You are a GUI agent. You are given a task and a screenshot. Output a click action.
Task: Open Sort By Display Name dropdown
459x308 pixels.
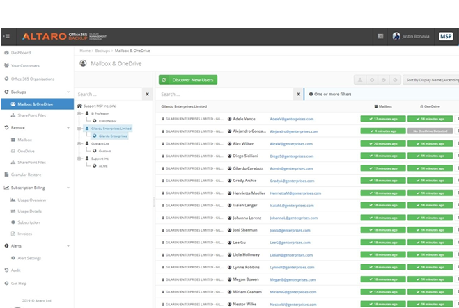(431, 80)
